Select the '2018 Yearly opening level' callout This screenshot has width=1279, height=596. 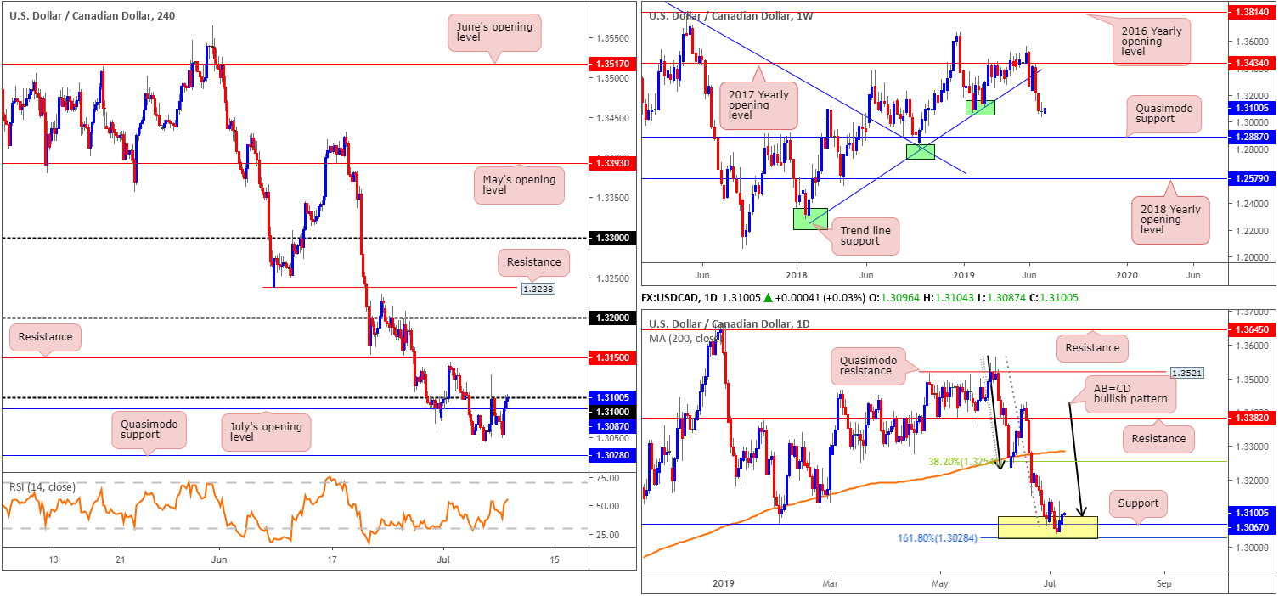(x=1172, y=218)
